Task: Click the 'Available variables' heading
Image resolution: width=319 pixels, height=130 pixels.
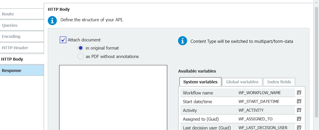Action: tap(197, 71)
